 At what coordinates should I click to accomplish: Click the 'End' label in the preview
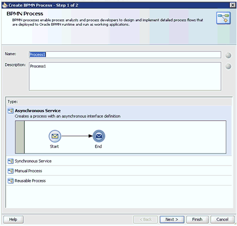pos(98,147)
